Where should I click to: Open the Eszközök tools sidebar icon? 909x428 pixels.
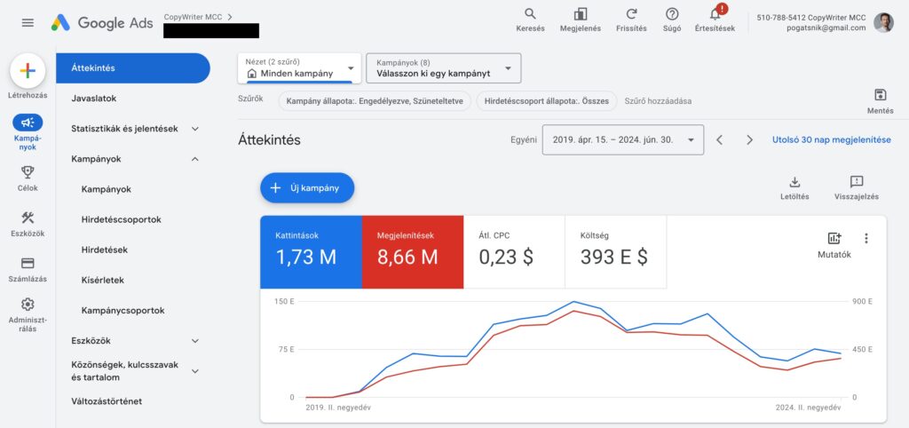coord(28,218)
